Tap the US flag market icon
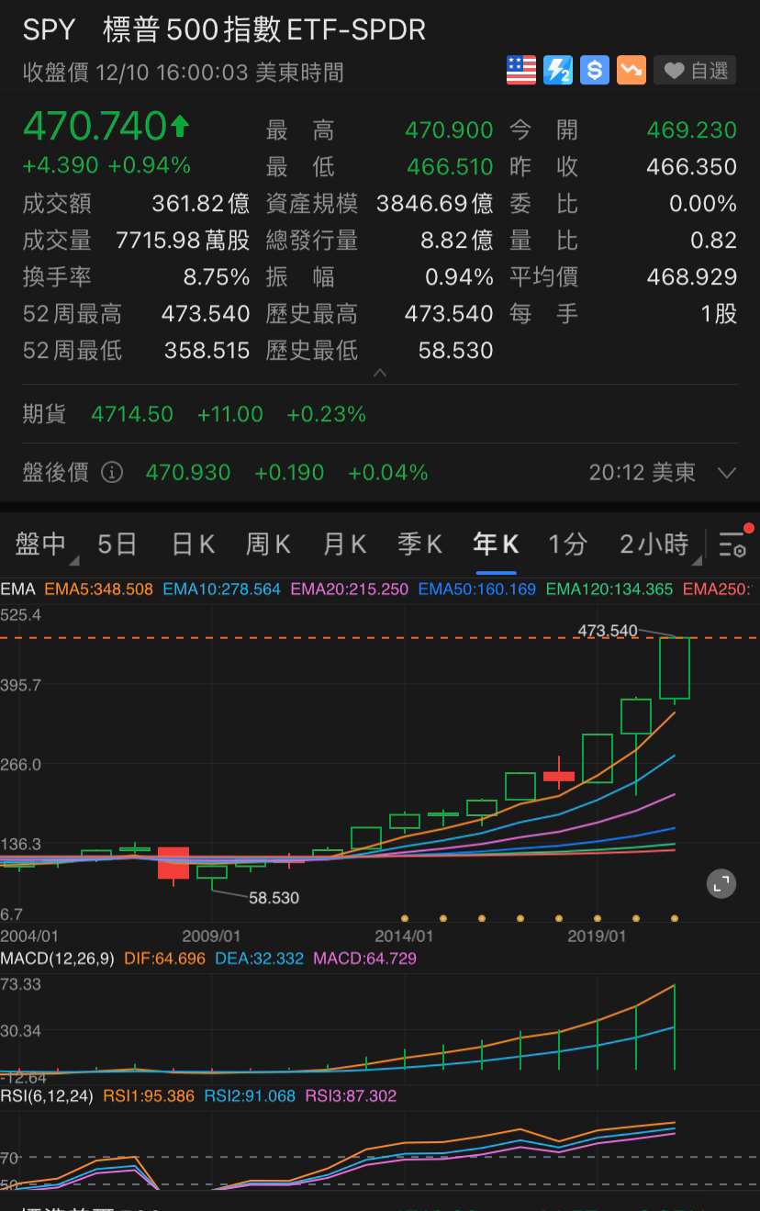Screen dimensions: 760x1211 click(521, 70)
